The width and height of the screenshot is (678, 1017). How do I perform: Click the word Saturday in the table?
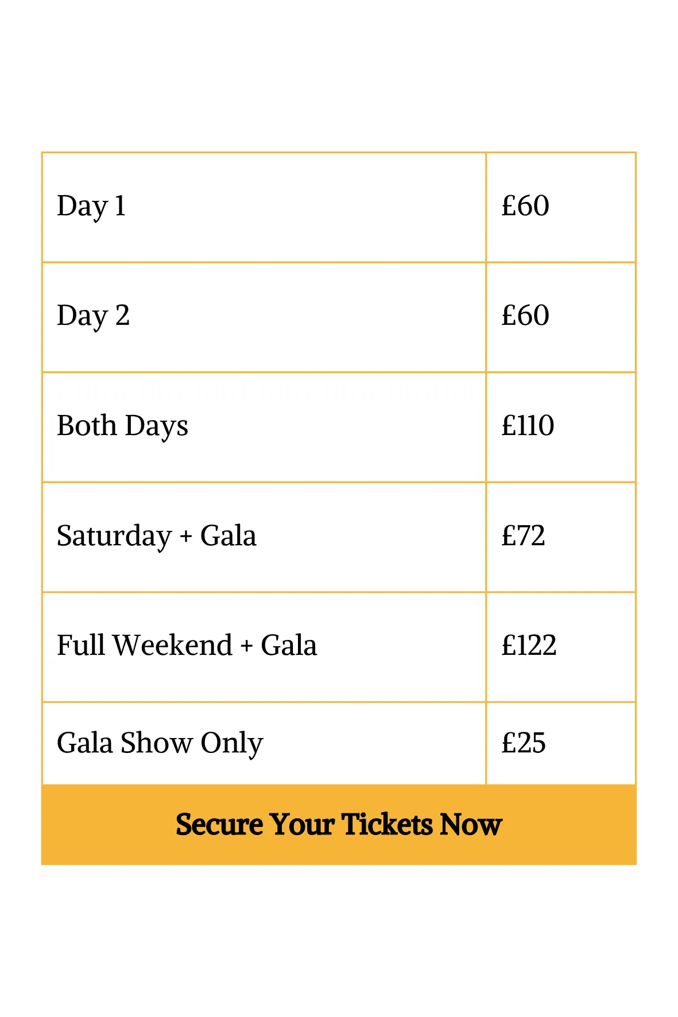coord(114,536)
